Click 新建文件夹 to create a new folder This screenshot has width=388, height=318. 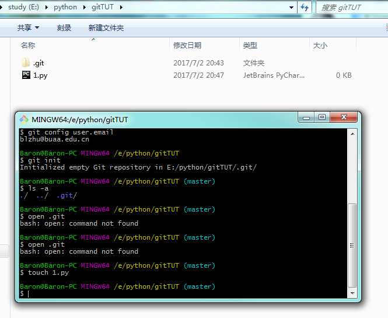tap(106, 28)
